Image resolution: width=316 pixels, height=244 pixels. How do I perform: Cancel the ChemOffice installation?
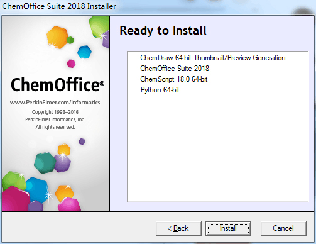click(x=283, y=228)
